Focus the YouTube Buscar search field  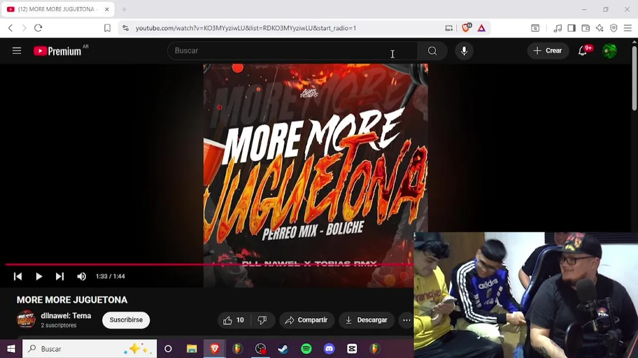(x=293, y=51)
